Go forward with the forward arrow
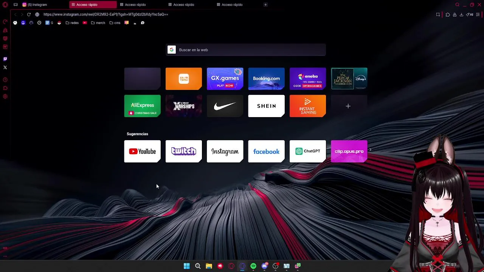Screen dimensions: 484x272 (x=22, y=14)
